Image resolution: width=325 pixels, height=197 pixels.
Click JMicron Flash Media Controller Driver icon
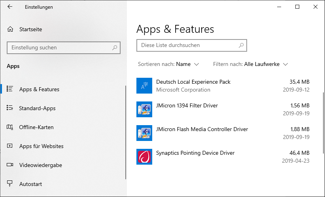pyautogui.click(x=144, y=133)
